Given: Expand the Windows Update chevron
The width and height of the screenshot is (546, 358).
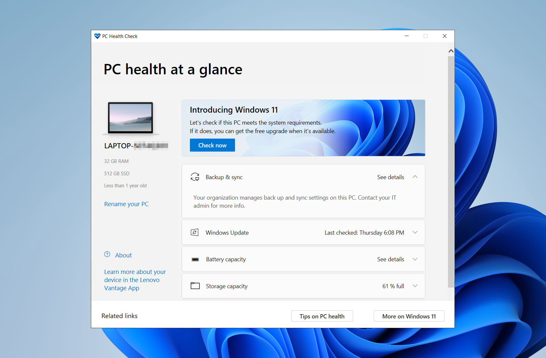Looking at the screenshot, I should coord(415,232).
